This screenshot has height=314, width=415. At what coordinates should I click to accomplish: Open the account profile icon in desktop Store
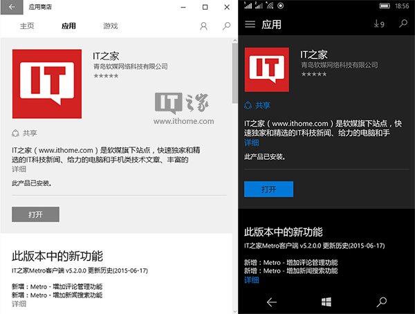[203, 26]
